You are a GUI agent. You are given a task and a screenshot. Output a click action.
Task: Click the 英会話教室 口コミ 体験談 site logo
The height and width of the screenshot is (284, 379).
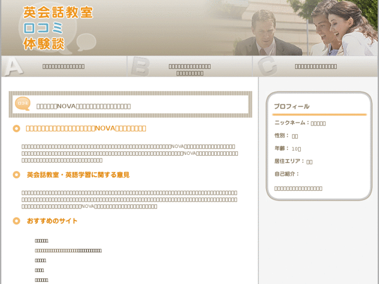pos(58,28)
